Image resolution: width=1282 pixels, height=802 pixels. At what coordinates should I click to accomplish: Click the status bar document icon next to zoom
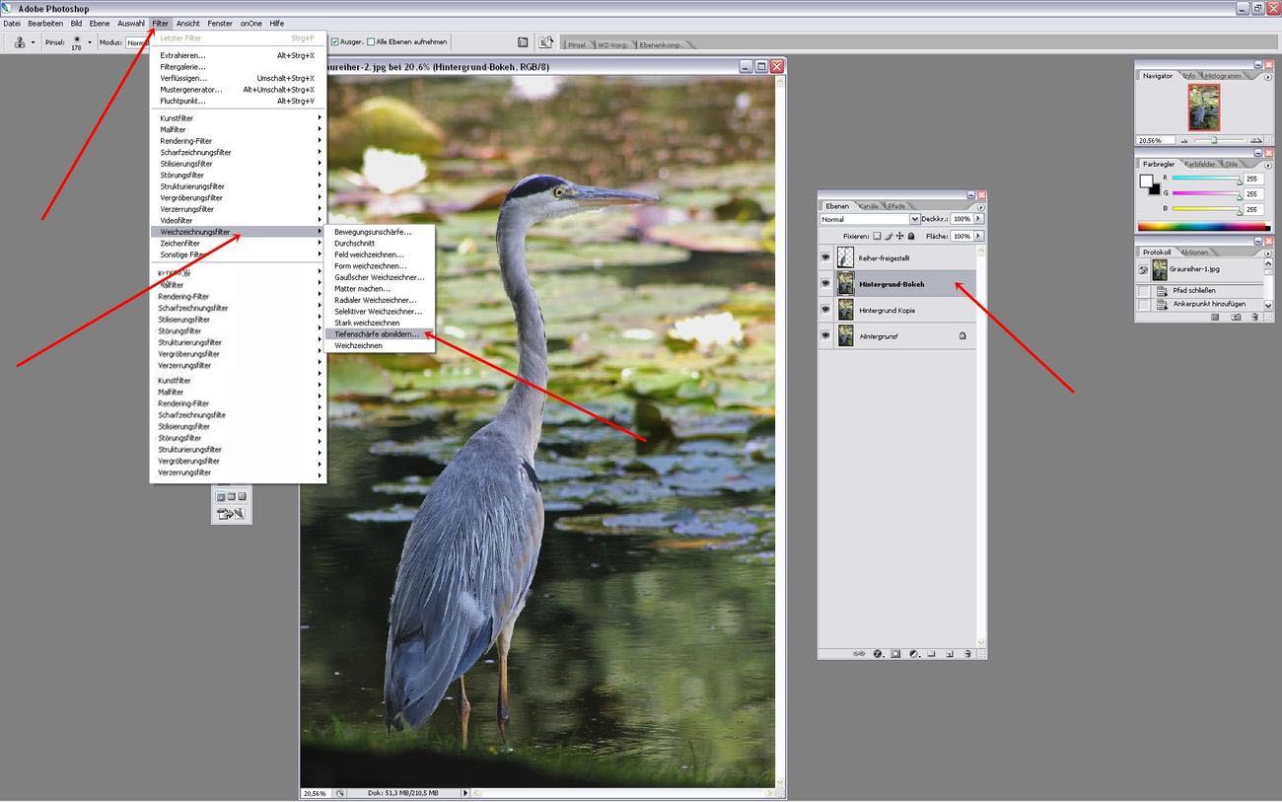pos(340,793)
